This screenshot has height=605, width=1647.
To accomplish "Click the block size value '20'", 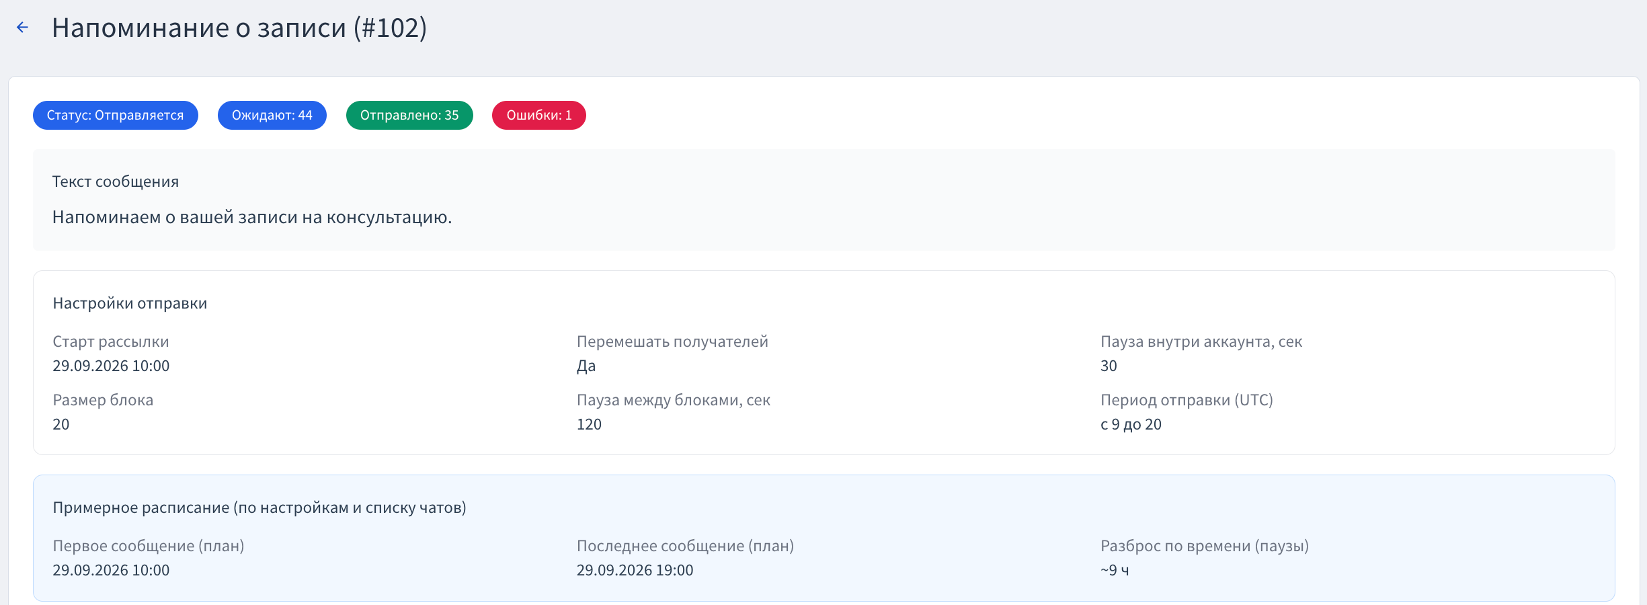I will pyautogui.click(x=61, y=424).
